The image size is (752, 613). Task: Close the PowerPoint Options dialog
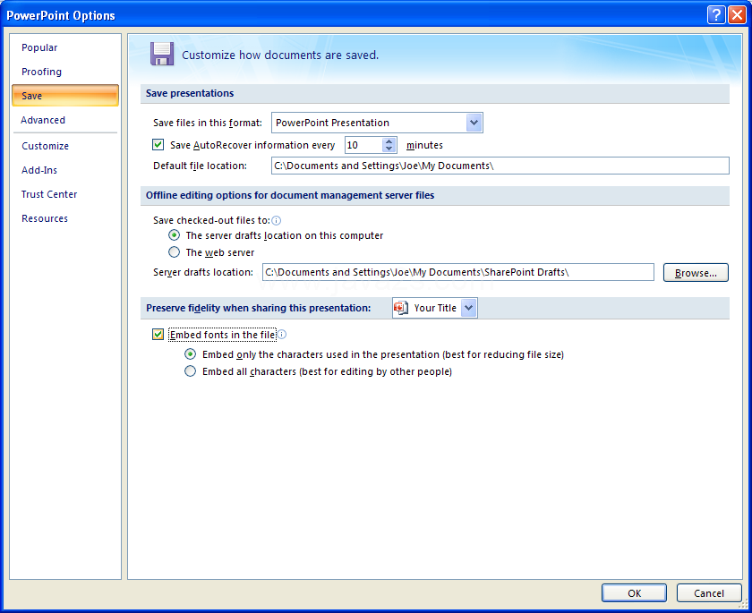tap(737, 15)
